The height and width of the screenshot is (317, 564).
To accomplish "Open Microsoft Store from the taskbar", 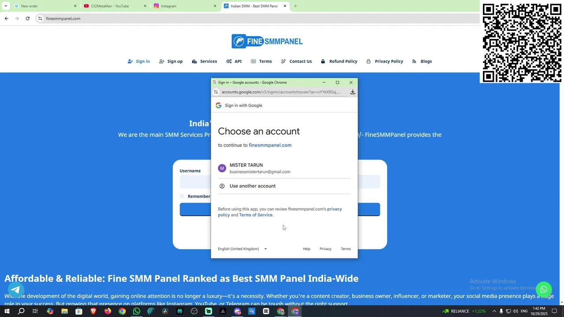I will click(79, 311).
